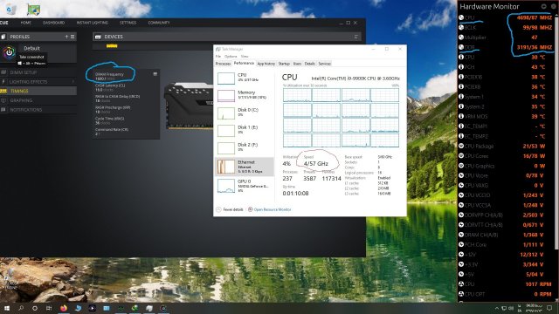Click the CAS# Latency reading
This screenshot has width=559, height=314.
pos(110,87)
